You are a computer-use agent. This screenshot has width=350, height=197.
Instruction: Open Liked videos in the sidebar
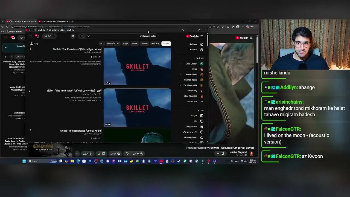pos(194,137)
